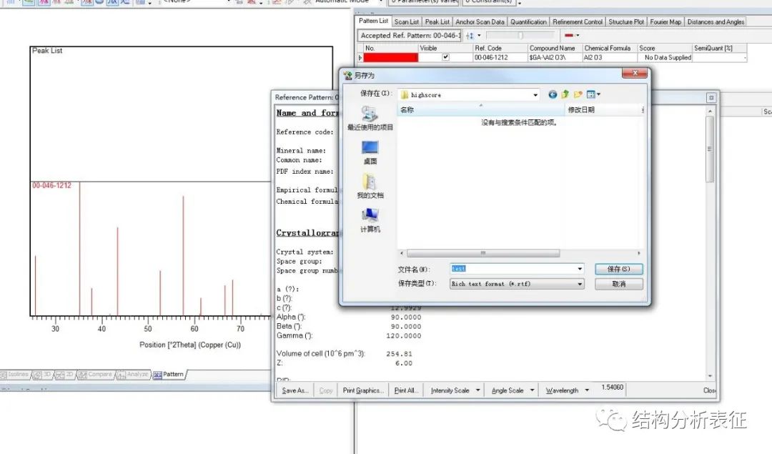The width and height of the screenshot is (772, 454).
Task: Open Desktop (桌面) location
Action: (x=370, y=153)
